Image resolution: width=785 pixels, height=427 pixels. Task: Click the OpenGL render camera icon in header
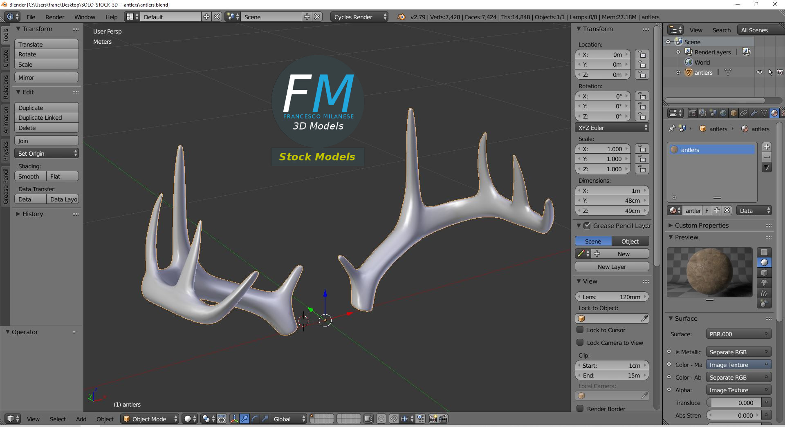[x=432, y=418]
